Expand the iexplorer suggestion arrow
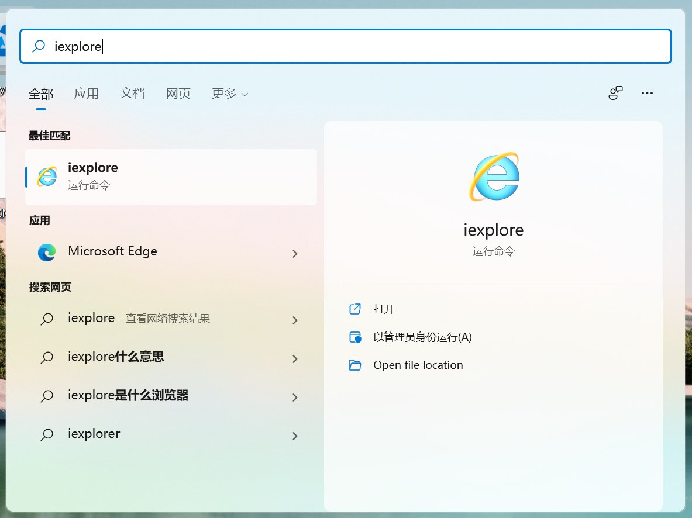This screenshot has height=518, width=692. 295,436
